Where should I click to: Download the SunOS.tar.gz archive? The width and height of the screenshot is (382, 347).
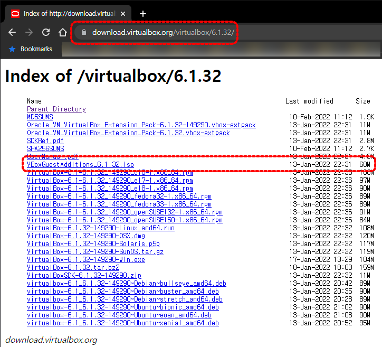96,251
